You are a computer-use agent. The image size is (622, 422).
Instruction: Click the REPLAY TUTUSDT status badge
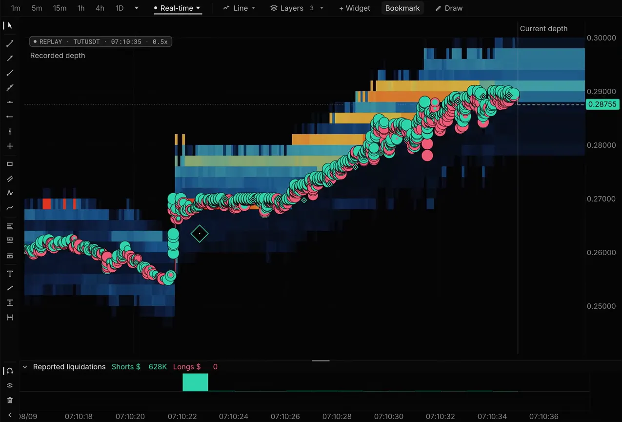tap(100, 42)
